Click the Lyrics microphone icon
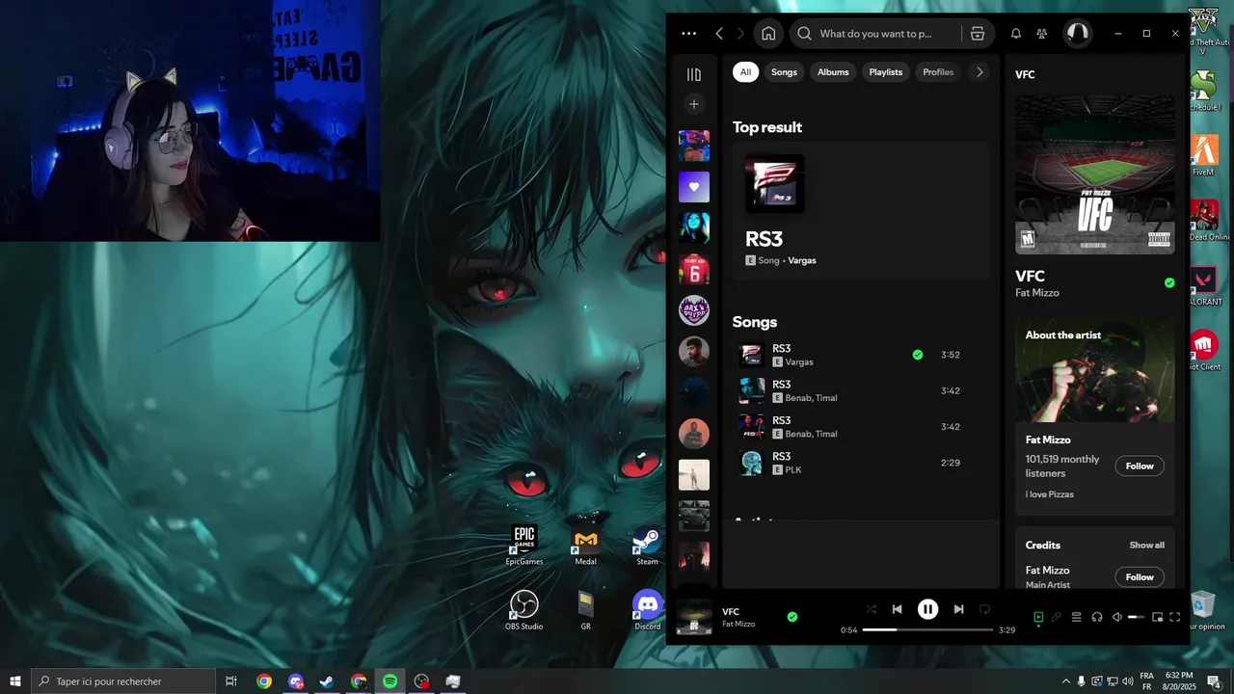This screenshot has height=694, width=1234. (1057, 617)
